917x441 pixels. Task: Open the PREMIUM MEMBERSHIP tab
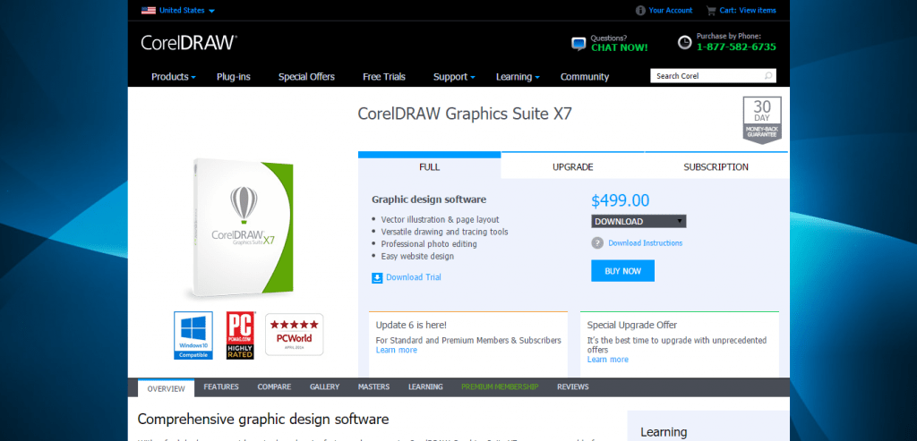coord(500,386)
